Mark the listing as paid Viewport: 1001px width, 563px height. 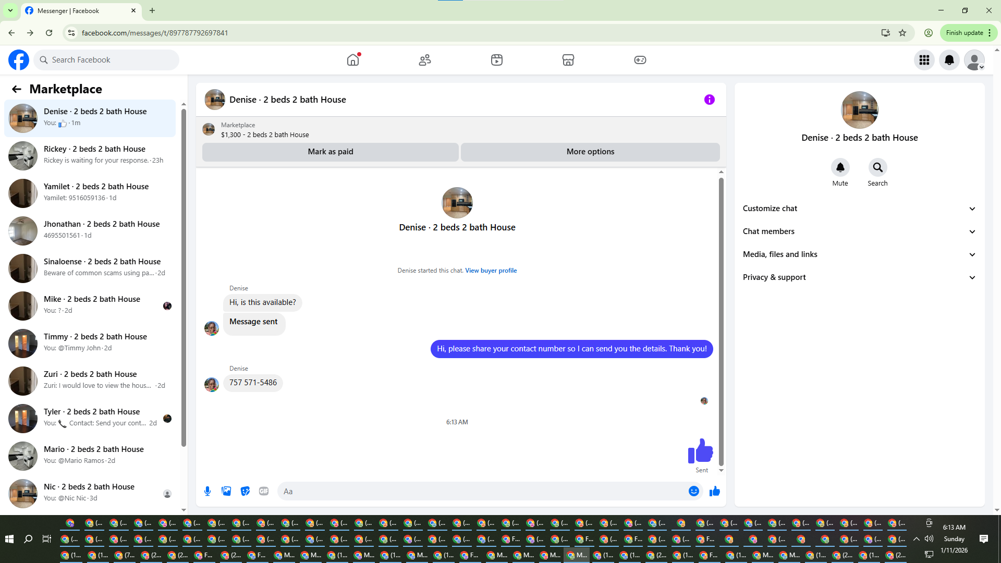click(x=331, y=152)
